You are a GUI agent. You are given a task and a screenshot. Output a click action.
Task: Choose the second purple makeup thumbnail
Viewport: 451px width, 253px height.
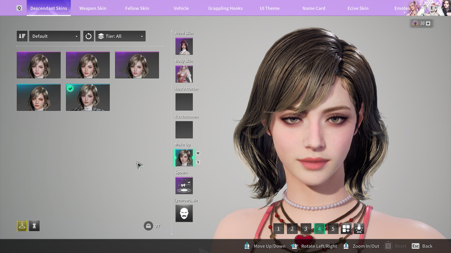click(x=88, y=65)
